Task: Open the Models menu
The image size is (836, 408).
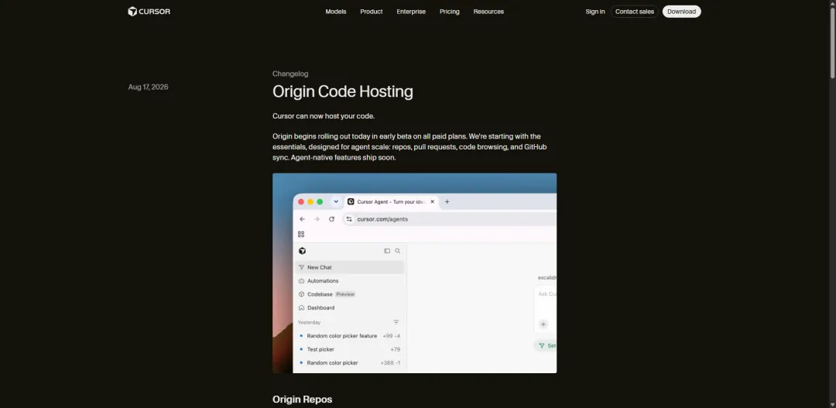Action: [336, 12]
